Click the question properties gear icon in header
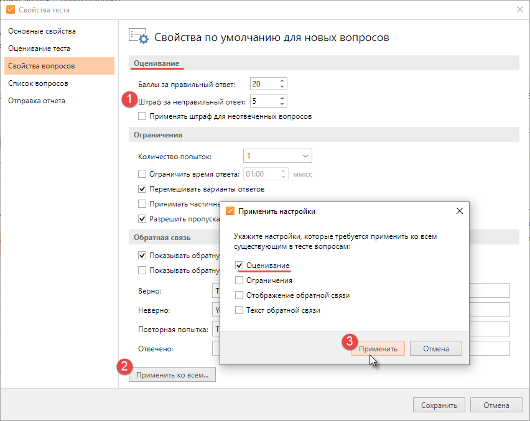 tap(139, 36)
